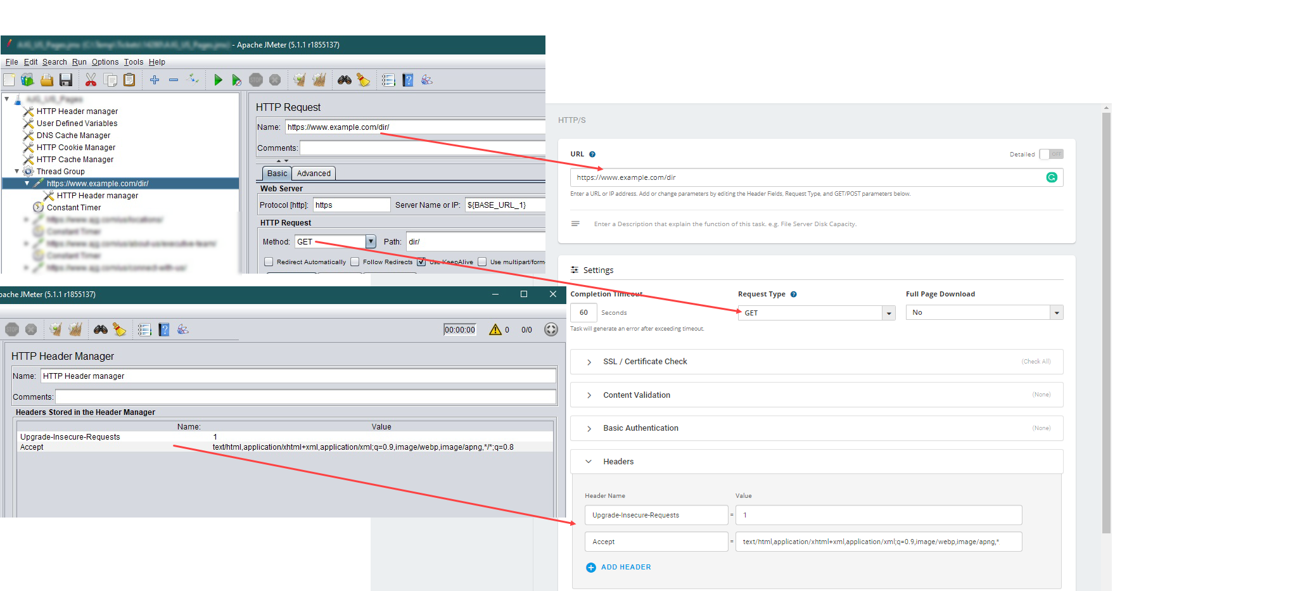The width and height of the screenshot is (1293, 591).
Task: Collapse the Headers section
Action: [x=589, y=461]
